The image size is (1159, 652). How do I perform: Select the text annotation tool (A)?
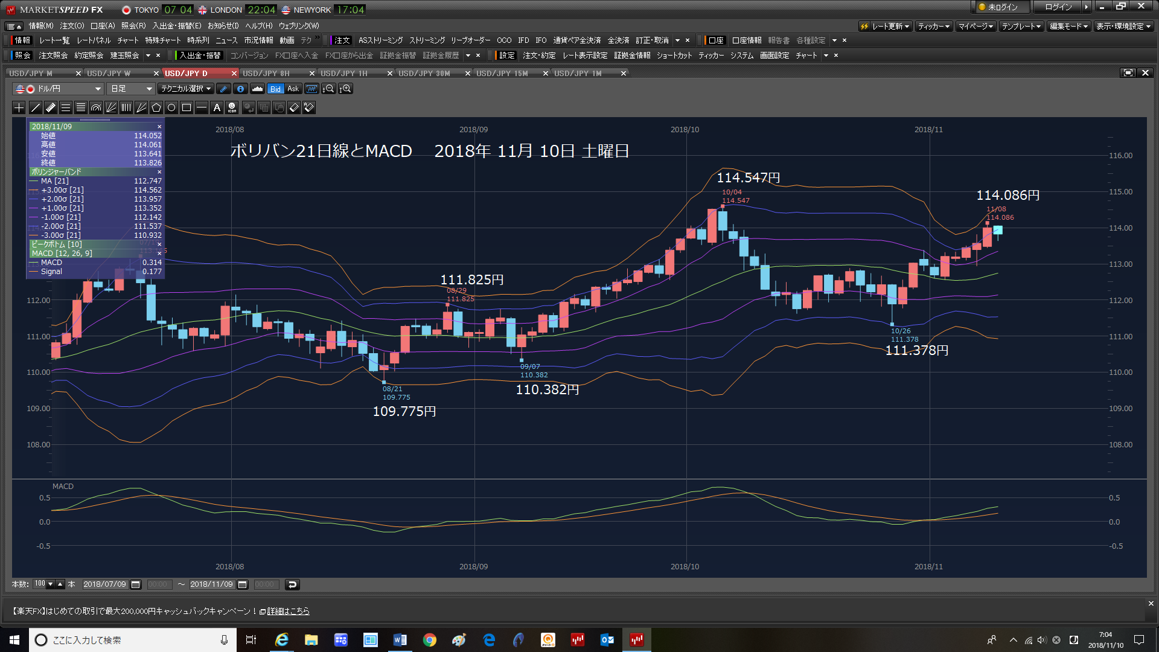point(217,107)
